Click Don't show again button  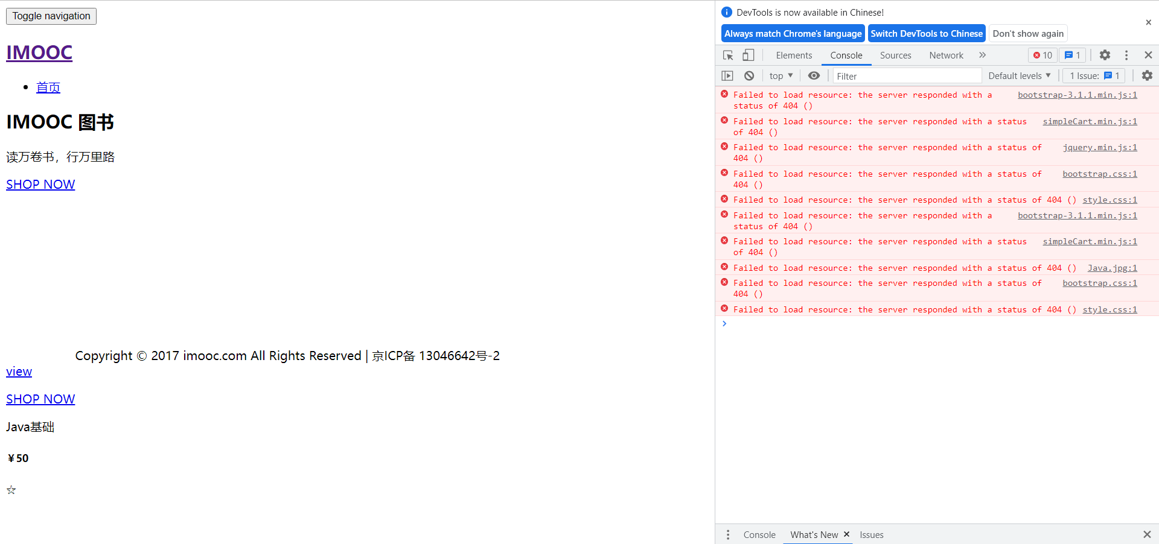1028,34
